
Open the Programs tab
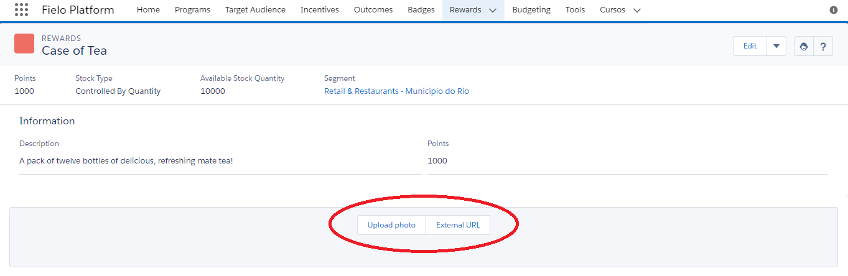click(192, 10)
